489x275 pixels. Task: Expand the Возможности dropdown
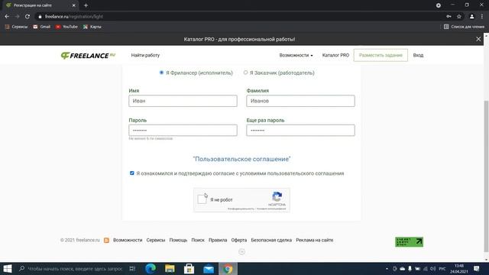pyautogui.click(x=296, y=55)
